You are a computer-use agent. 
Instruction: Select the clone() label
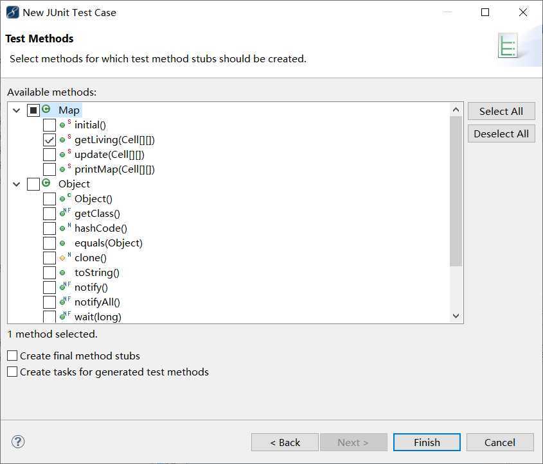click(x=91, y=258)
